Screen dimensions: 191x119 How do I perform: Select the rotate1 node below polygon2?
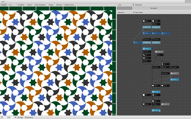pyautogui.click(x=156, y=24)
